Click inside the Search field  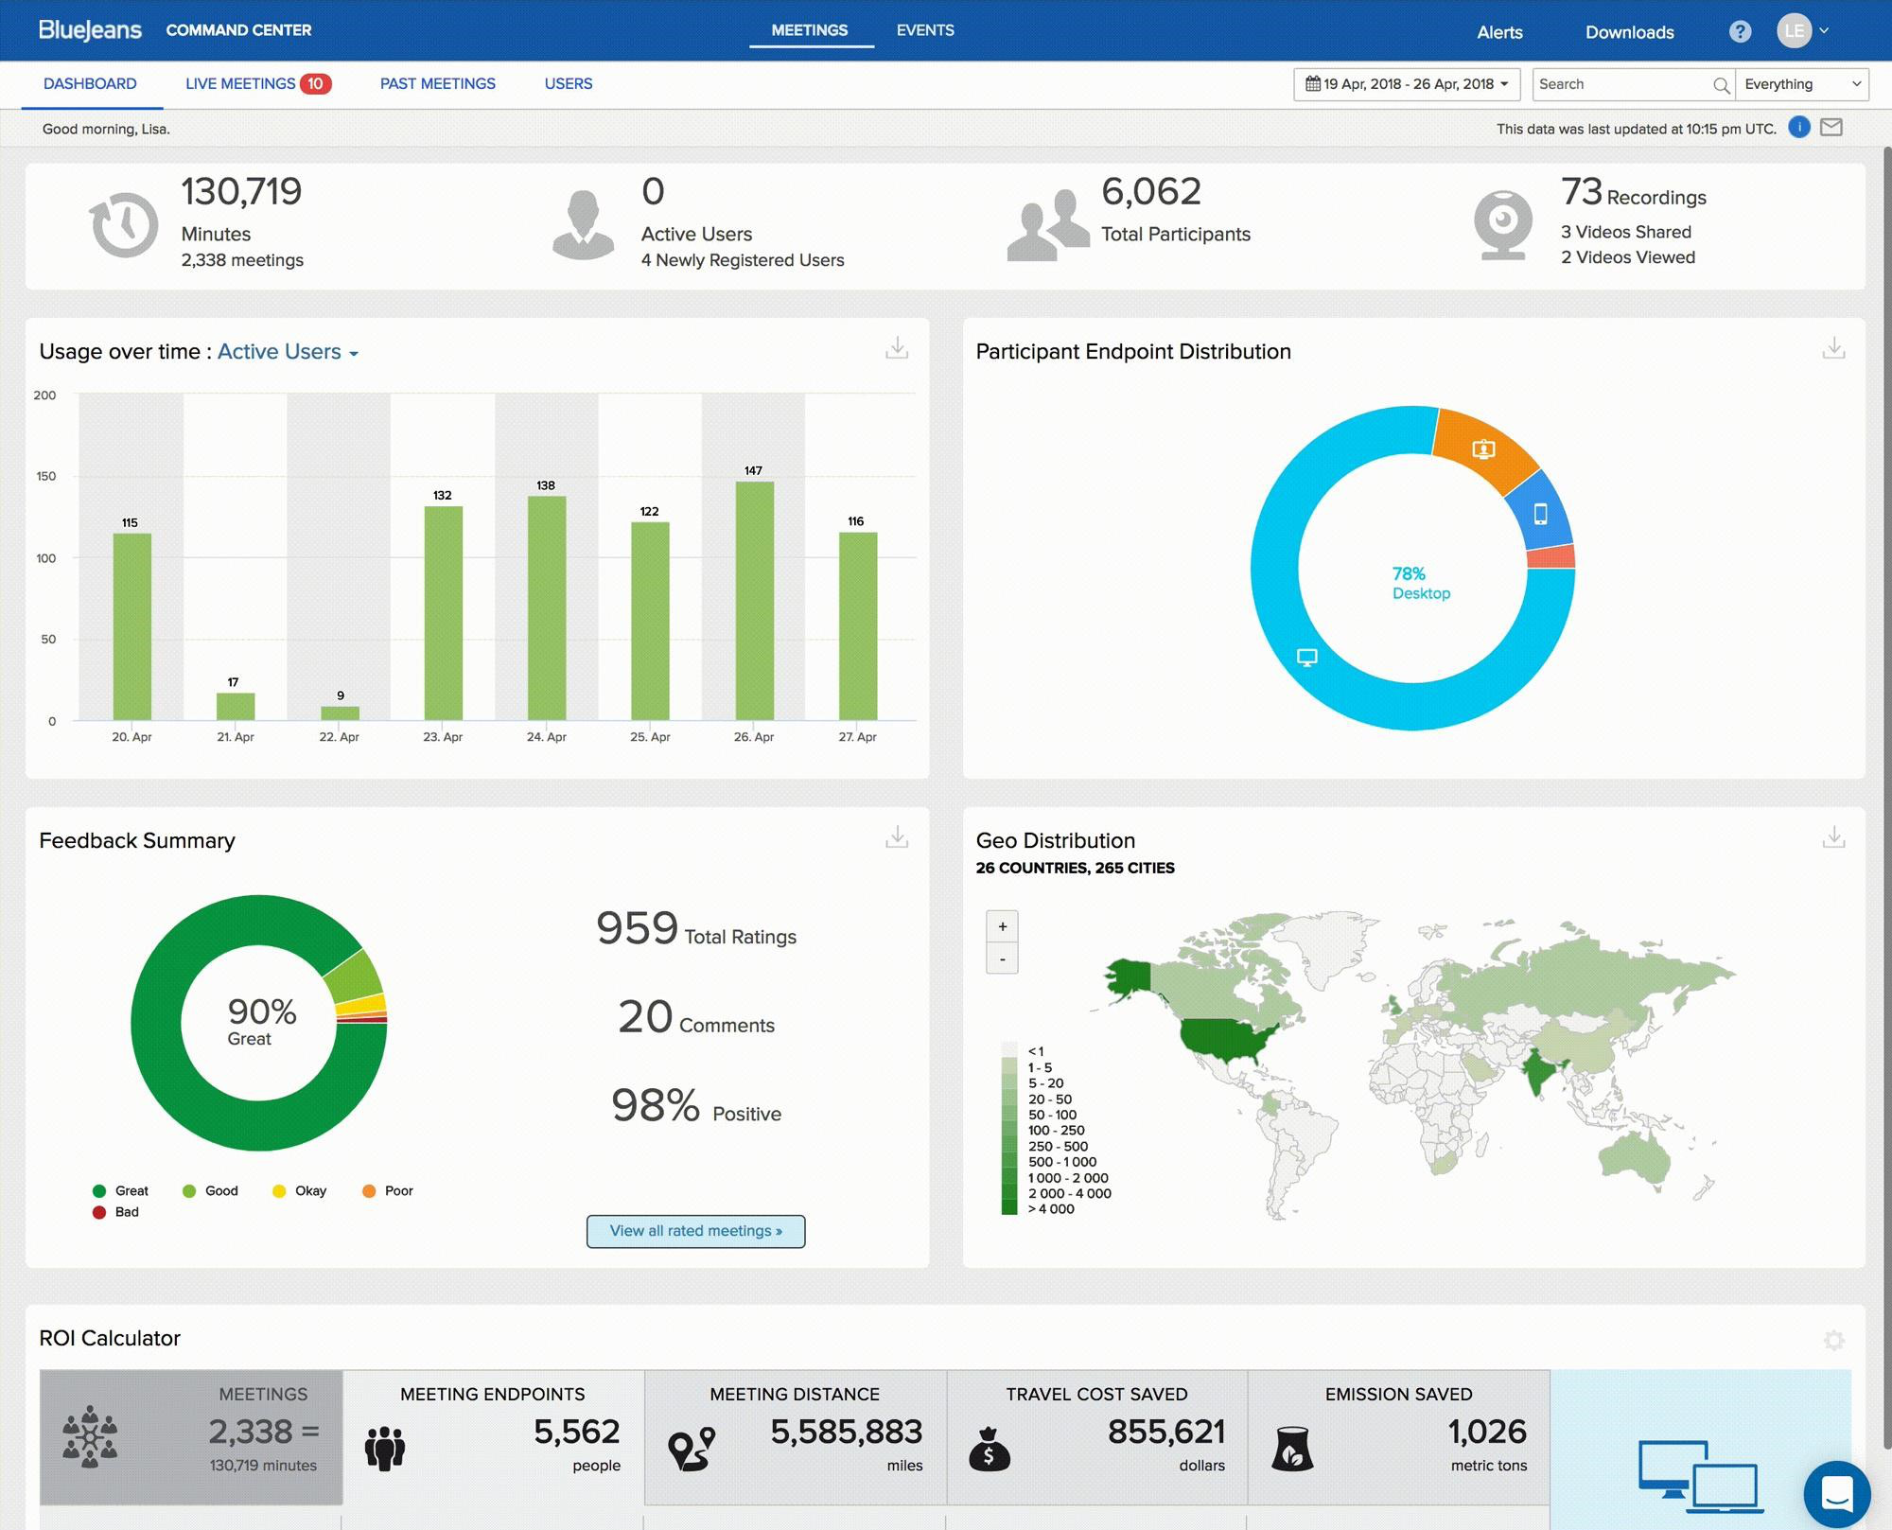1622,83
